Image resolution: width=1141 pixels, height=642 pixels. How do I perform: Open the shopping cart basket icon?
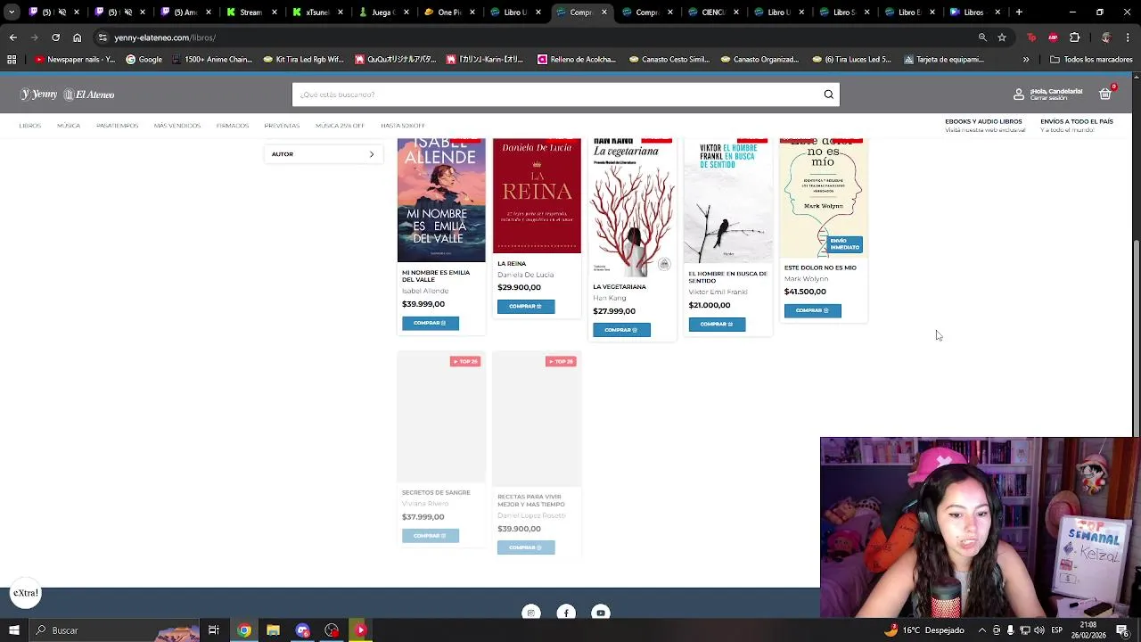point(1105,94)
